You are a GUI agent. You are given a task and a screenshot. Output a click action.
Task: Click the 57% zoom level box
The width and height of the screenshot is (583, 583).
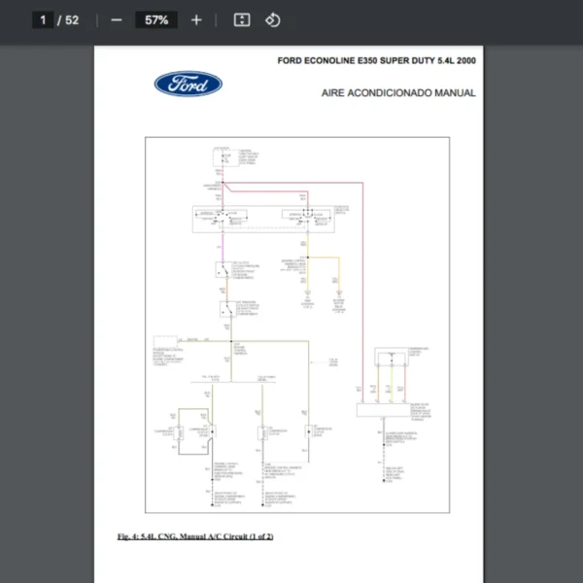(155, 19)
